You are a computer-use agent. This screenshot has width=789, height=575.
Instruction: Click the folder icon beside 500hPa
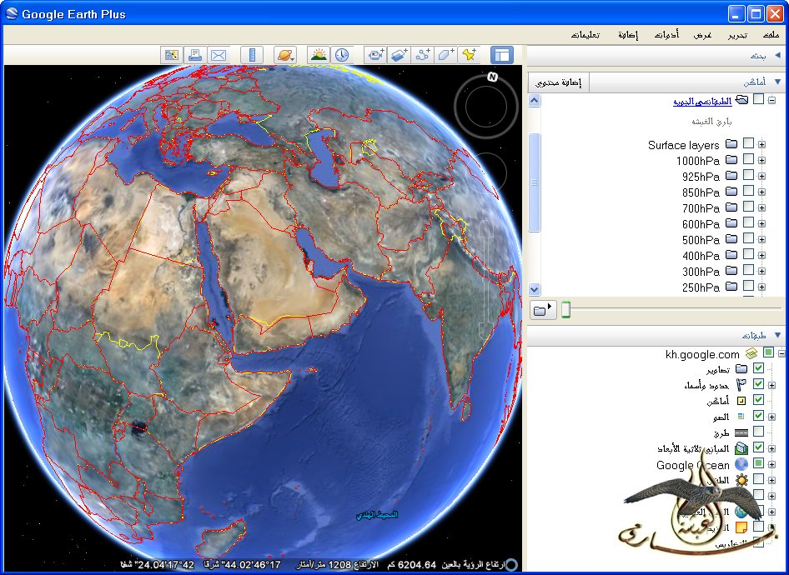click(731, 239)
